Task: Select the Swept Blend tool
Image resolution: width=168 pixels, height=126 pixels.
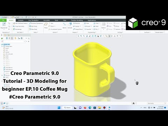Action: tap(78, 29)
